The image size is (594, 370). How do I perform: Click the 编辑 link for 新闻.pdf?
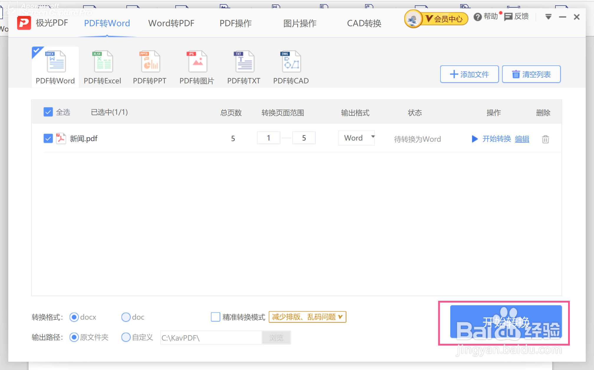click(522, 139)
